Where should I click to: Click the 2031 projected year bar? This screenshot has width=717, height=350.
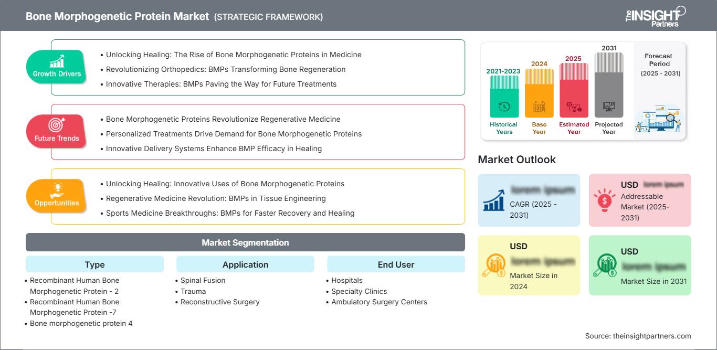point(609,85)
